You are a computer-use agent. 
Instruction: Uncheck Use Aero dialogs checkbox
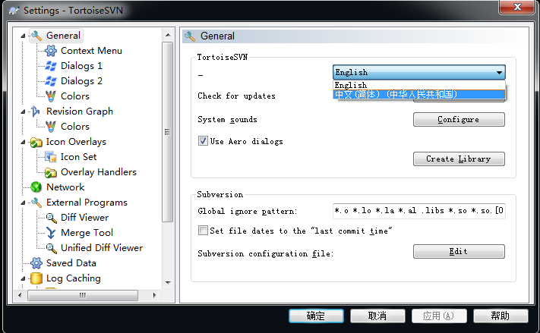(203, 140)
